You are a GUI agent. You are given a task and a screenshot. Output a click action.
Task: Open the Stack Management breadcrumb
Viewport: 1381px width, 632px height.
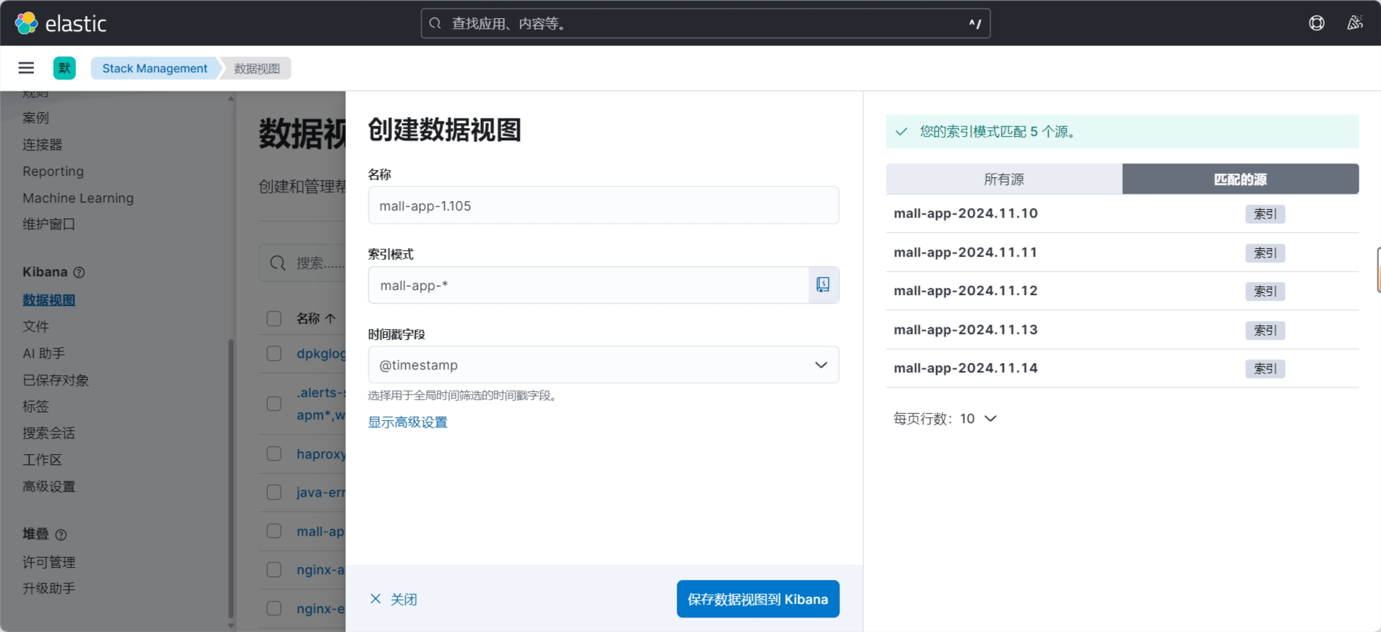(155, 68)
